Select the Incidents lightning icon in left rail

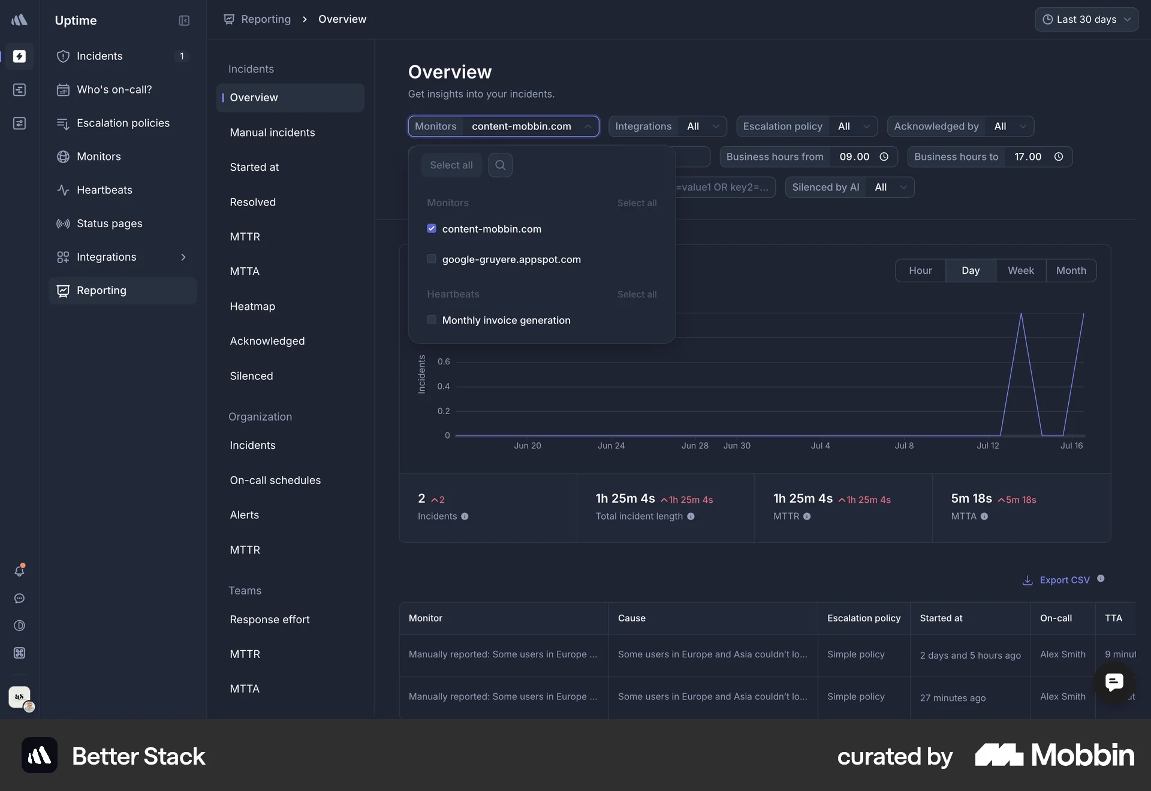tap(20, 57)
